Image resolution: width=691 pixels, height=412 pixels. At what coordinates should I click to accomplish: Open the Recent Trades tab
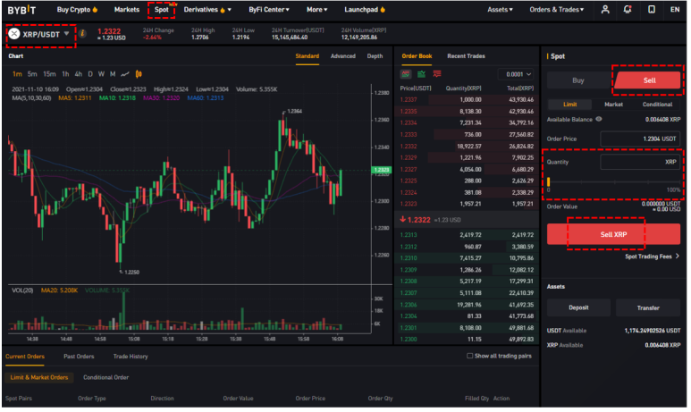pyautogui.click(x=468, y=56)
